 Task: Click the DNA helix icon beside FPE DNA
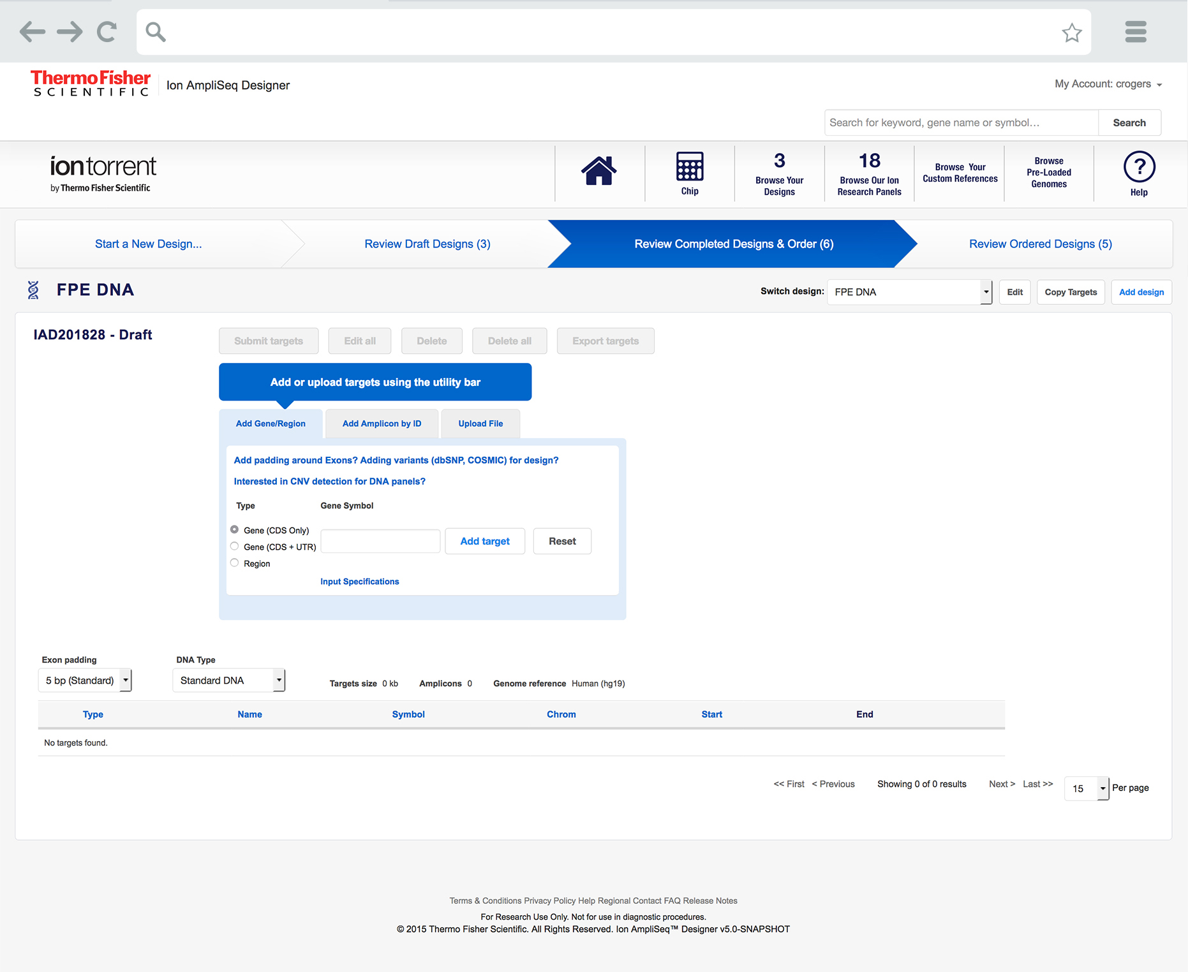pos(33,290)
